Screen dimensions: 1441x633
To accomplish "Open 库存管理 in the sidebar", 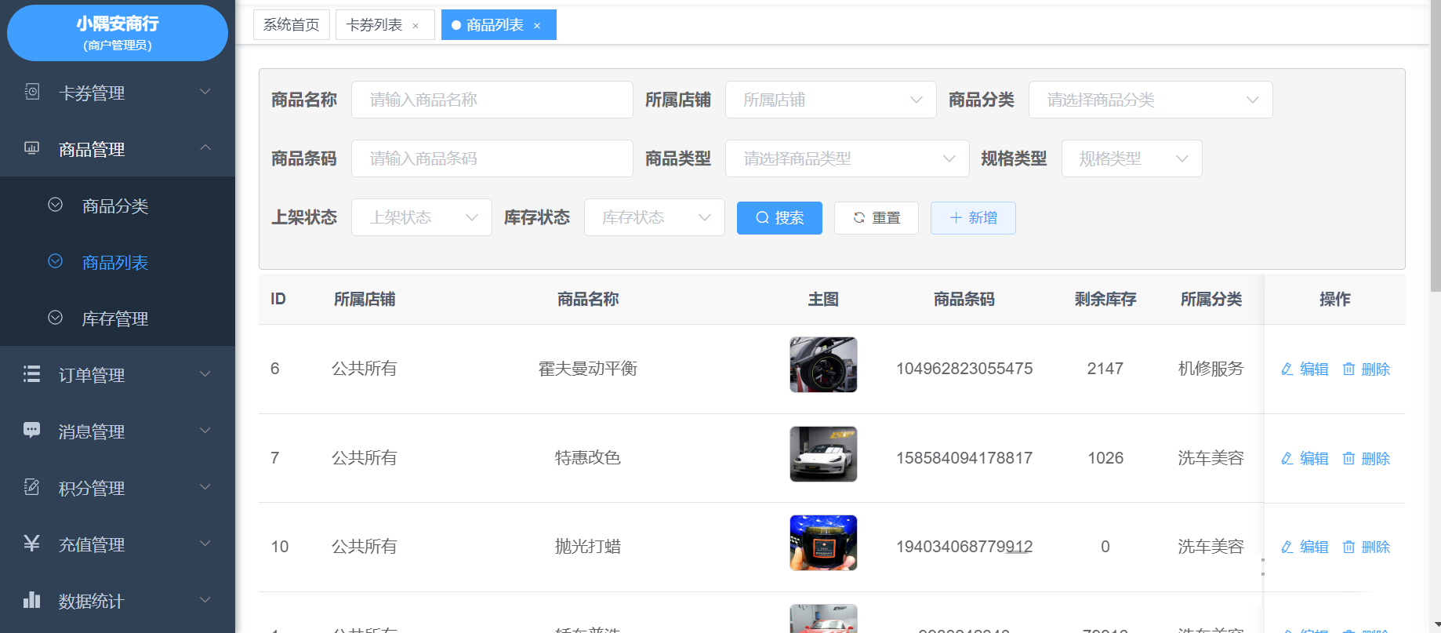I will (115, 318).
